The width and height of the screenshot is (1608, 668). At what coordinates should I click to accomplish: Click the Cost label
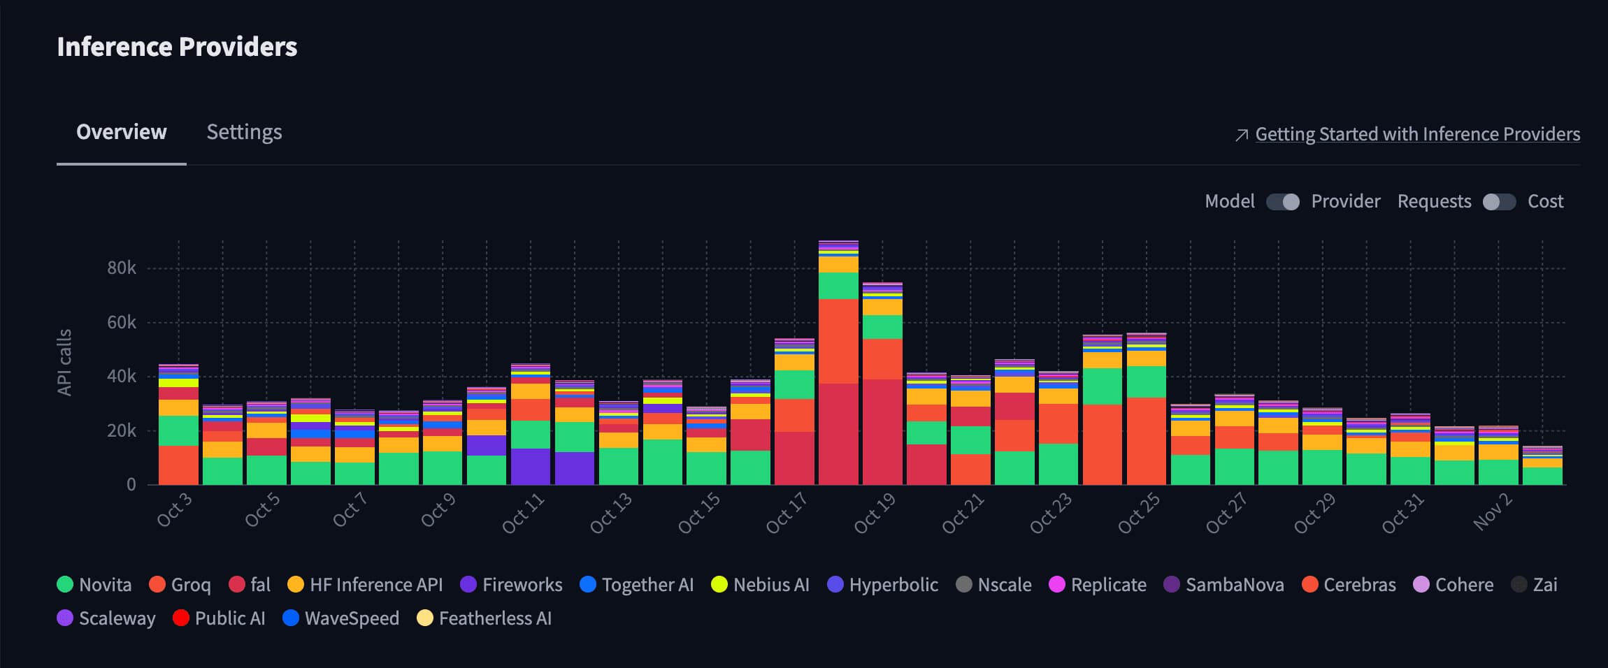[x=1545, y=201]
